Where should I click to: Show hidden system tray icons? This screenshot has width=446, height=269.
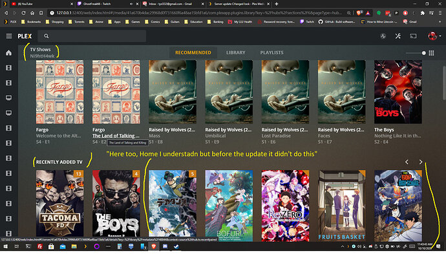343,246
